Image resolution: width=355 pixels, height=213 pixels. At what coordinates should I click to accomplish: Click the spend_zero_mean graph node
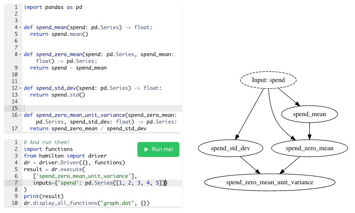pyautogui.click(x=309, y=148)
